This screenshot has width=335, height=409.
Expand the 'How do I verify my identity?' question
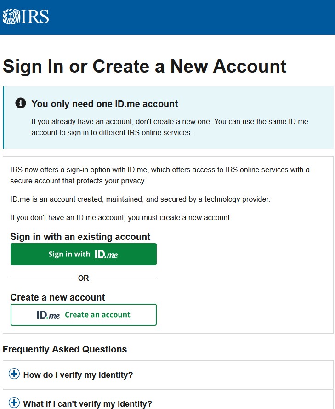pos(78,375)
